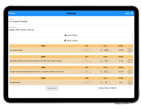The width and height of the screenshot is (141, 109).
Task: Click the plus icon for Add Parts
Action: point(65,35)
